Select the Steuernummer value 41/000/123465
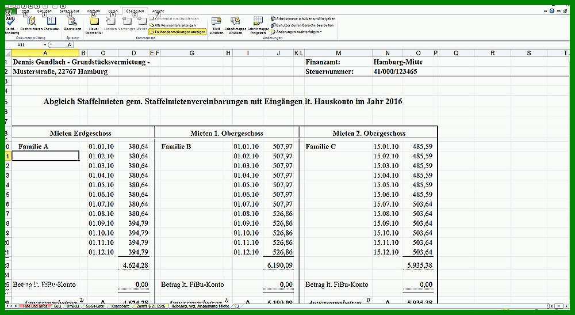Viewport: 575px width, 315px height. (x=396, y=71)
